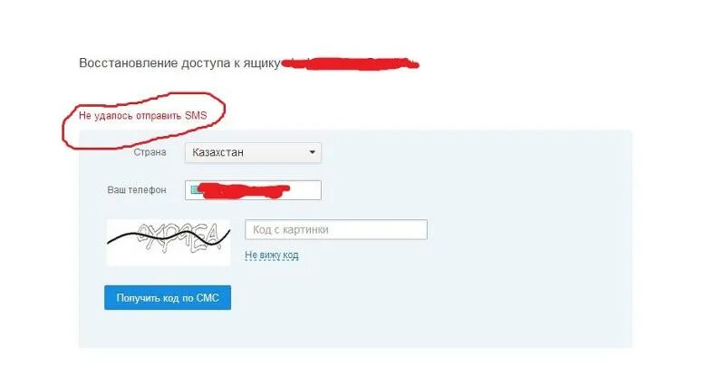Screen dimensions: 725x385
Task: Open the Страна country combo box
Action: [253, 152]
